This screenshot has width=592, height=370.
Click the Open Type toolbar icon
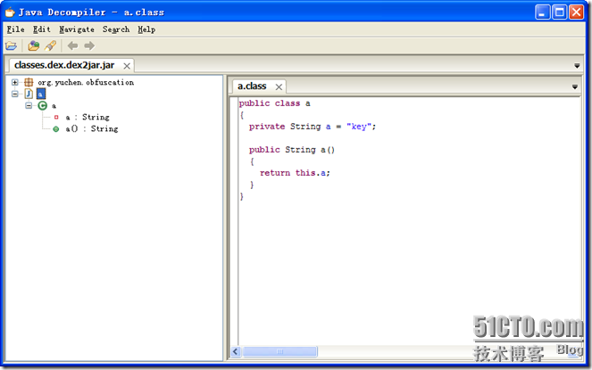[x=34, y=45]
